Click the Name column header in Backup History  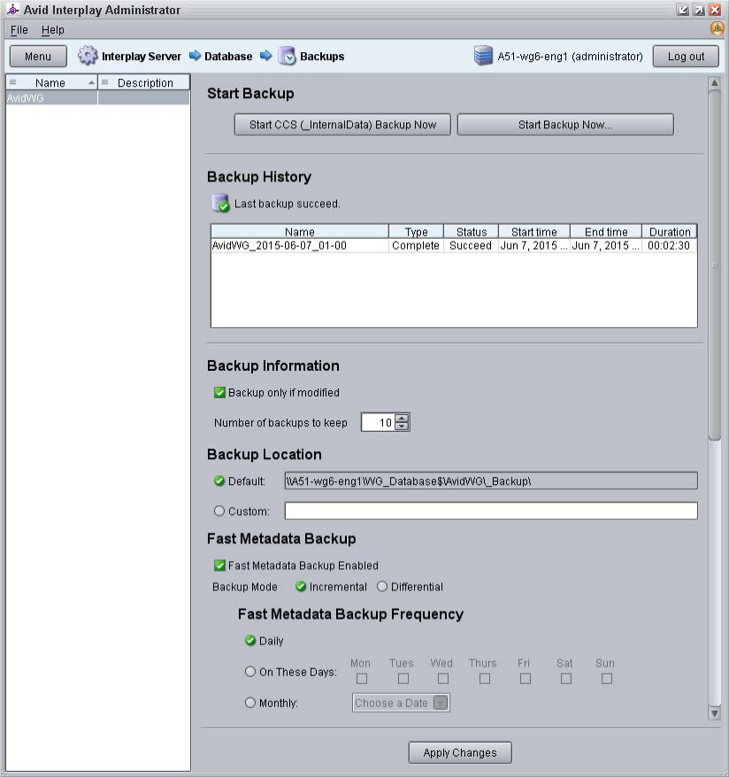tap(300, 231)
